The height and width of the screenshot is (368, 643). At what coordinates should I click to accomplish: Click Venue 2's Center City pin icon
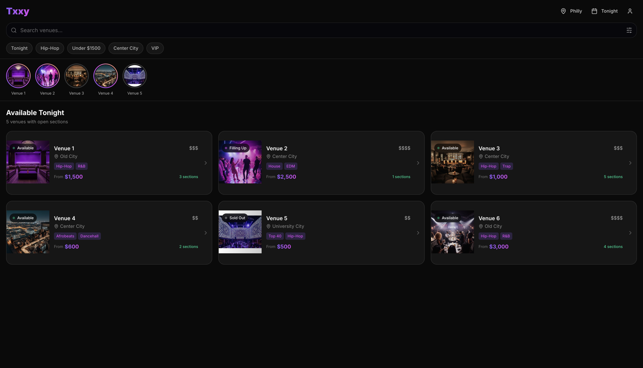point(268,156)
